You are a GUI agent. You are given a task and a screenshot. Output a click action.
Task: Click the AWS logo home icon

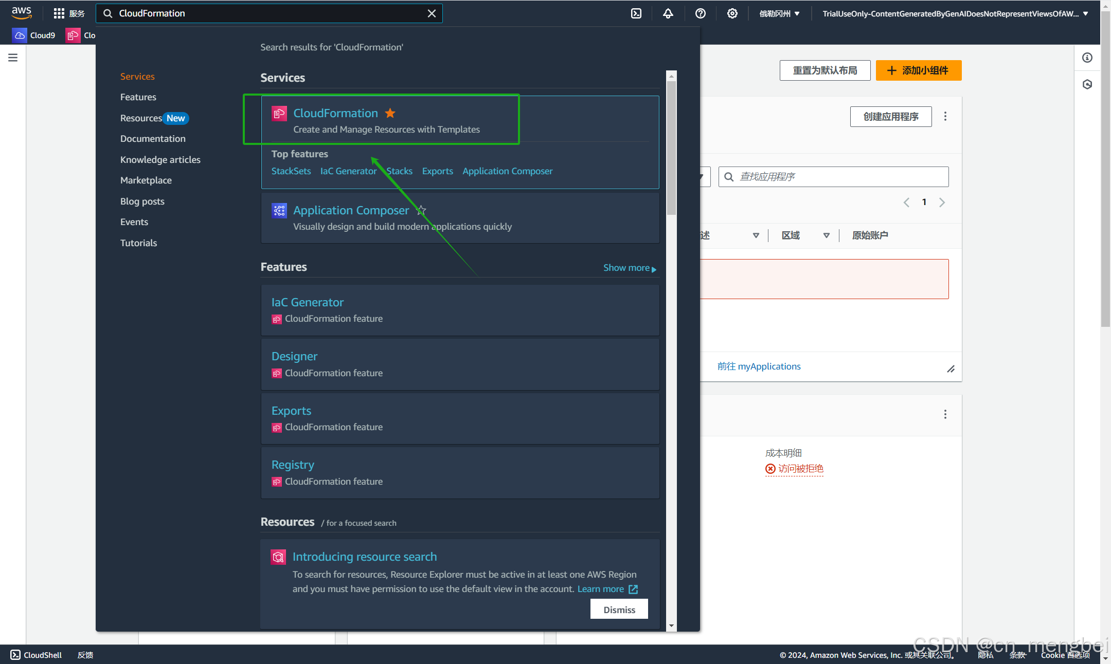pos(22,13)
